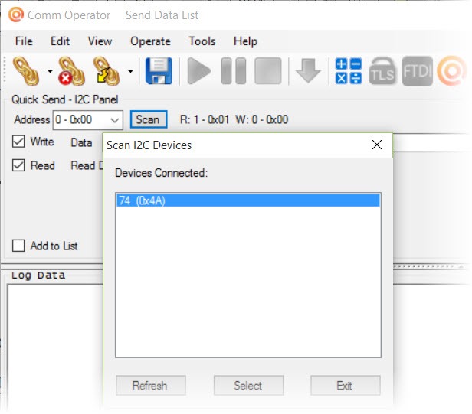Screen dimensions: 472x414
Task: Open the Help menu
Action: [245, 41]
